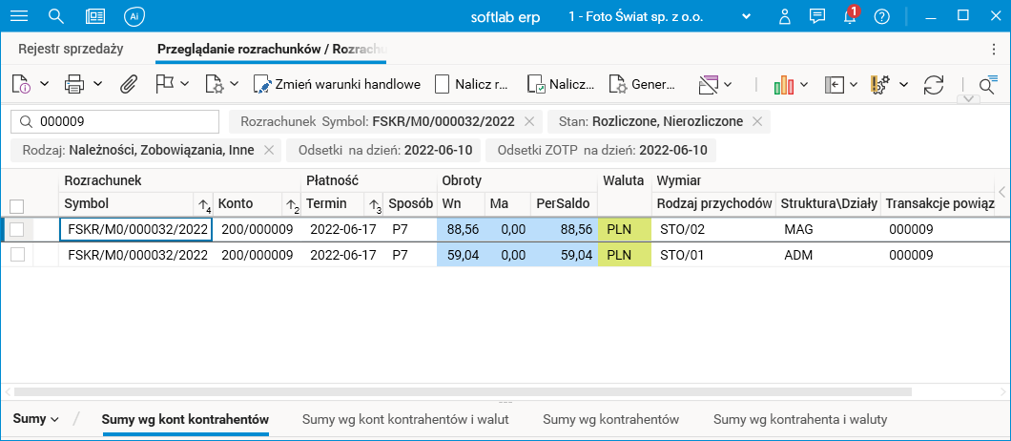Click the flag marker icon

click(x=165, y=83)
